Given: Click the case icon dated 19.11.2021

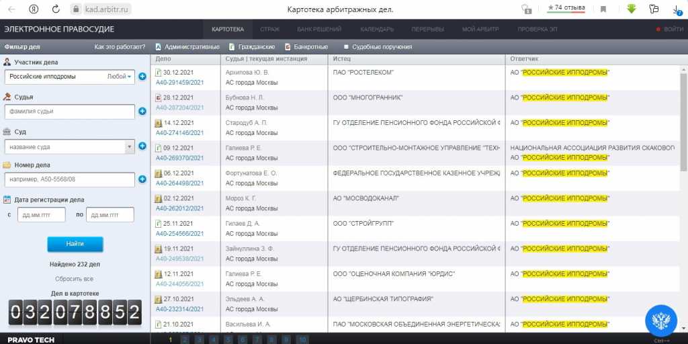Looking at the screenshot, I should pyautogui.click(x=159, y=249).
